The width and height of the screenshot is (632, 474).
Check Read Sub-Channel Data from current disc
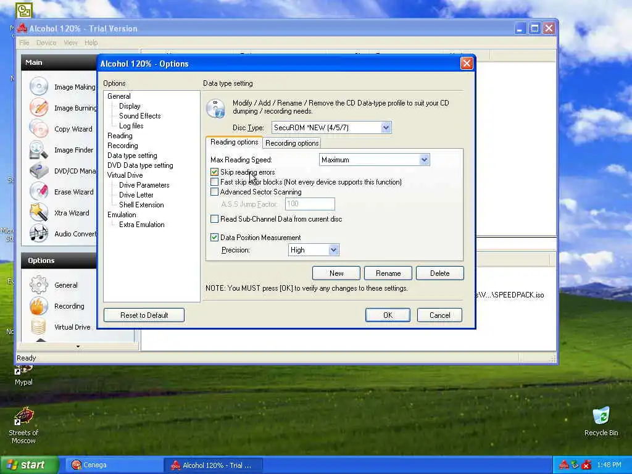[x=214, y=219]
